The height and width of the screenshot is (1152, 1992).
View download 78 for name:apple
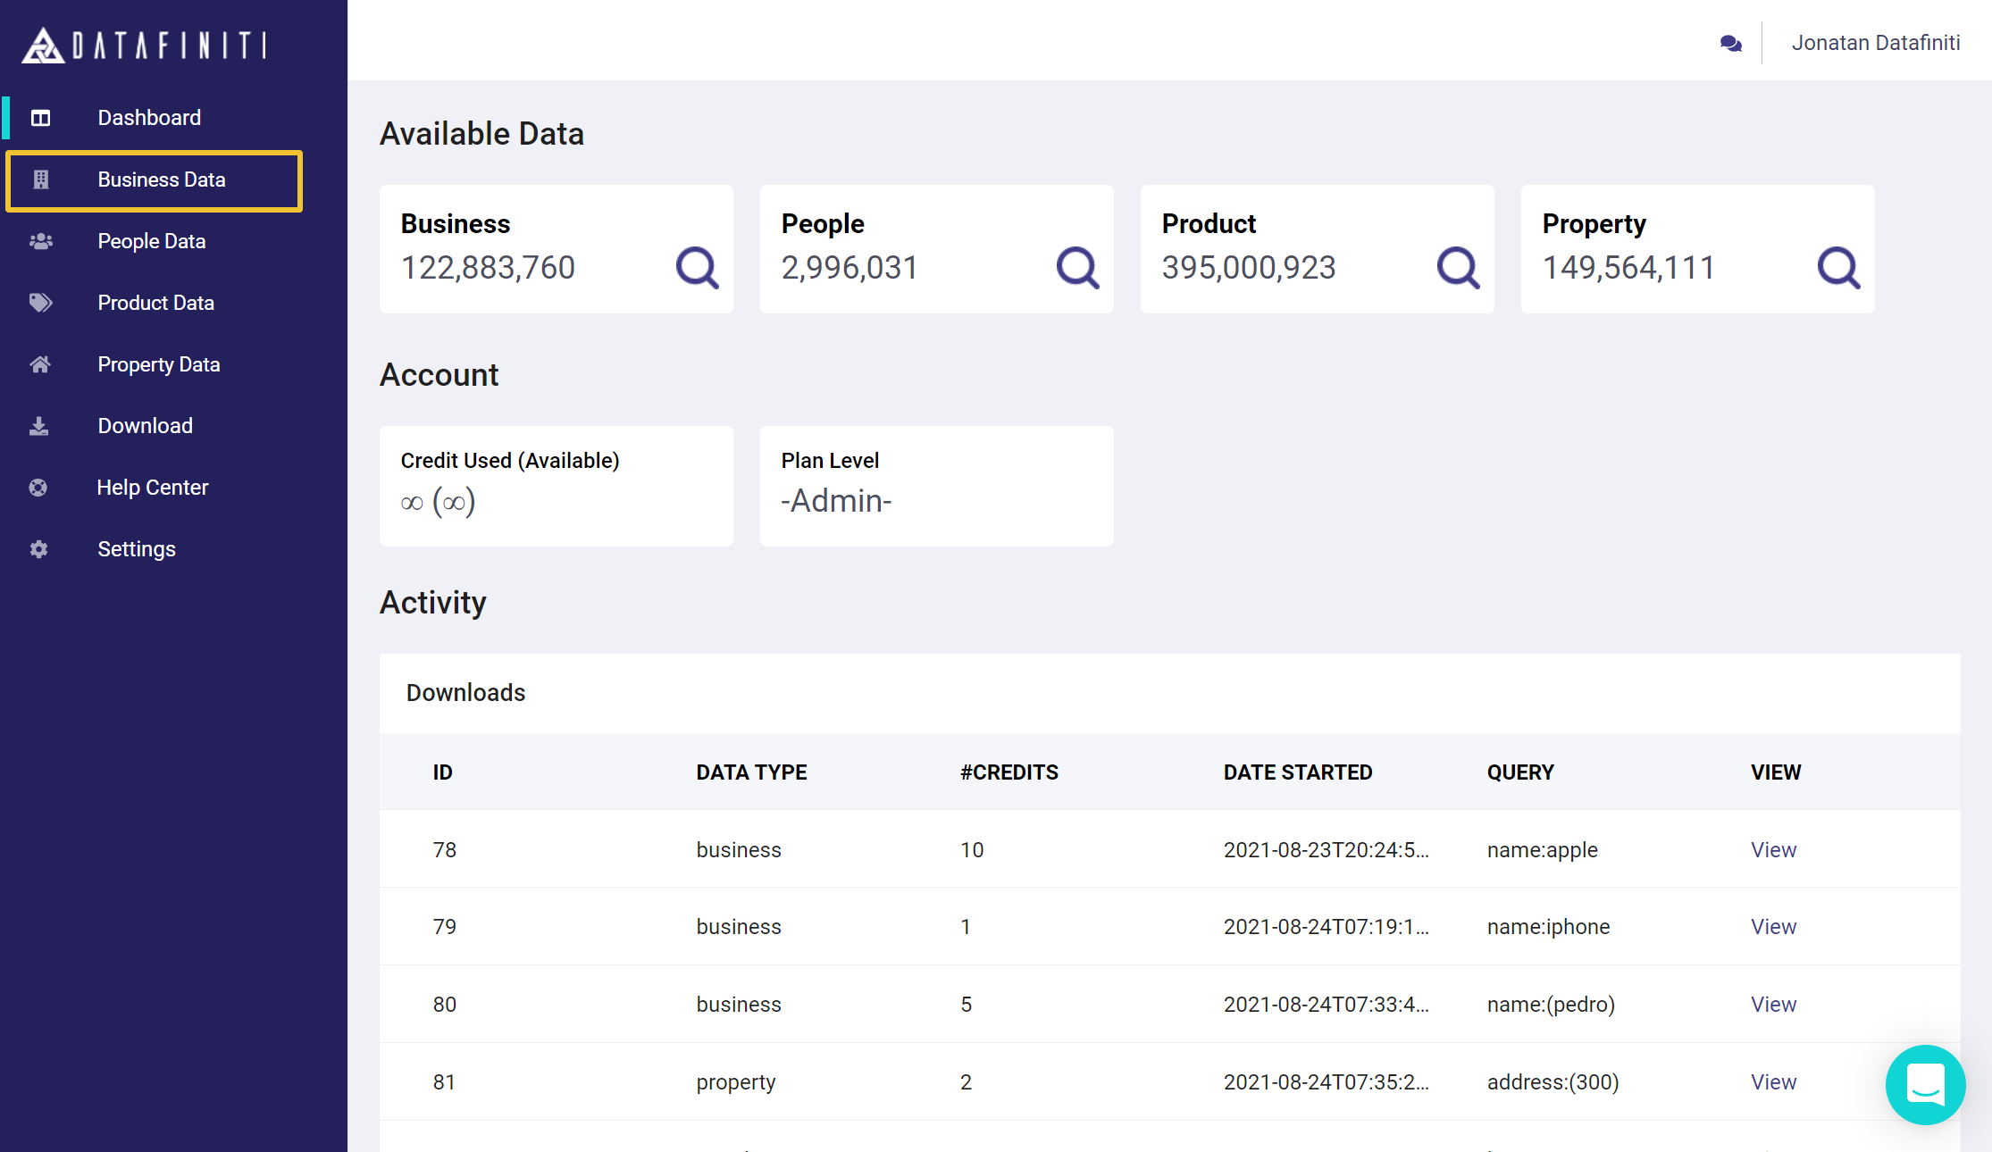pos(1772,850)
